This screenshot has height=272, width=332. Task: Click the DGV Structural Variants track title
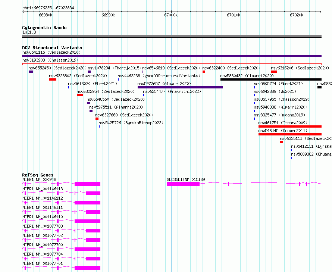pos(52,48)
